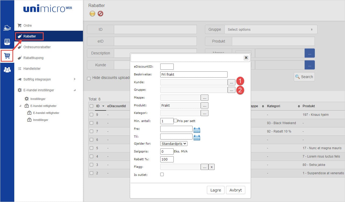This screenshot has width=345, height=202.
Task: Click the Beskrivelse text field
Action: [194, 75]
